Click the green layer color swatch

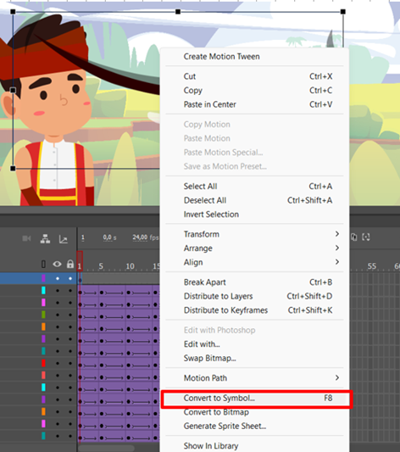click(43, 315)
